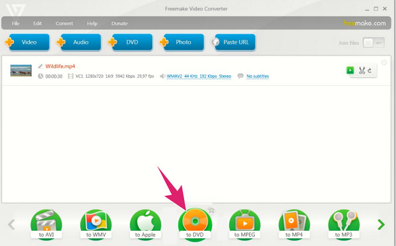Choose the to MPEG output format
The height and width of the screenshot is (246, 396).
coord(244,224)
